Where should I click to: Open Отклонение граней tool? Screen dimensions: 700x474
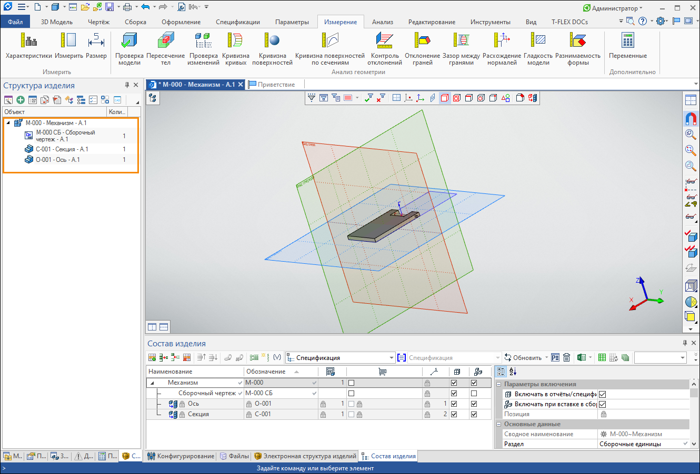423,48
